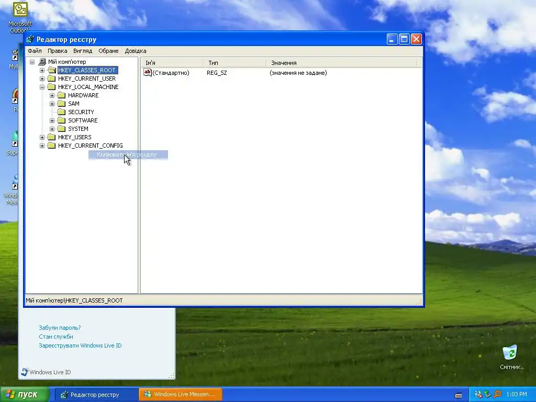Open the Файл menu

pos(35,51)
